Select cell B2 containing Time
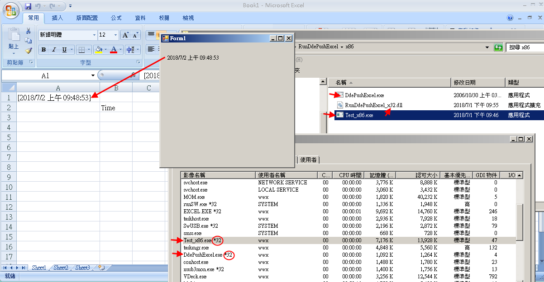 coord(116,108)
